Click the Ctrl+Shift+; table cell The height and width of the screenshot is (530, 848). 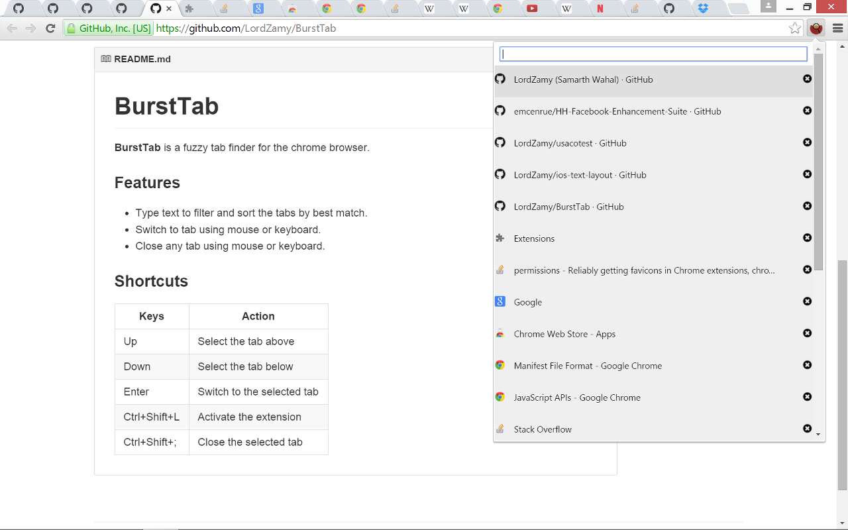[152, 442]
